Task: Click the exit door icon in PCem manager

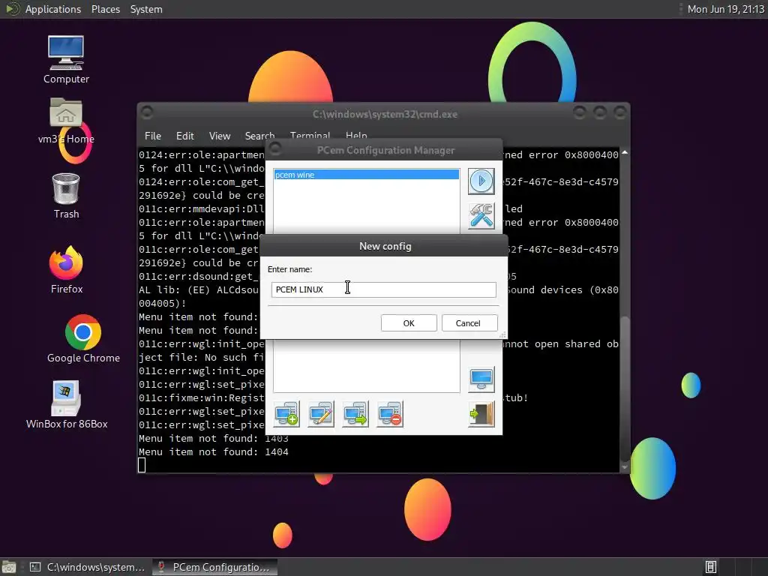Action: [x=481, y=414]
